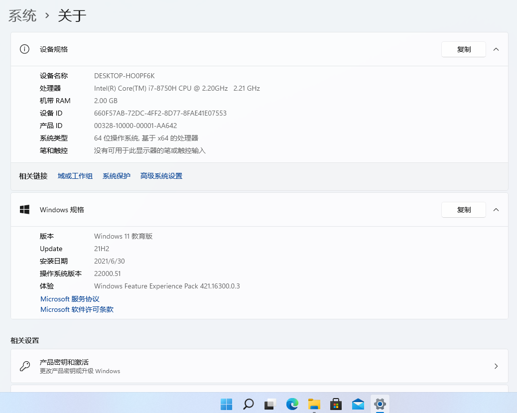Screen dimensions: 517x413
Task: Click the 设备规格 section header
Action: 259,49
